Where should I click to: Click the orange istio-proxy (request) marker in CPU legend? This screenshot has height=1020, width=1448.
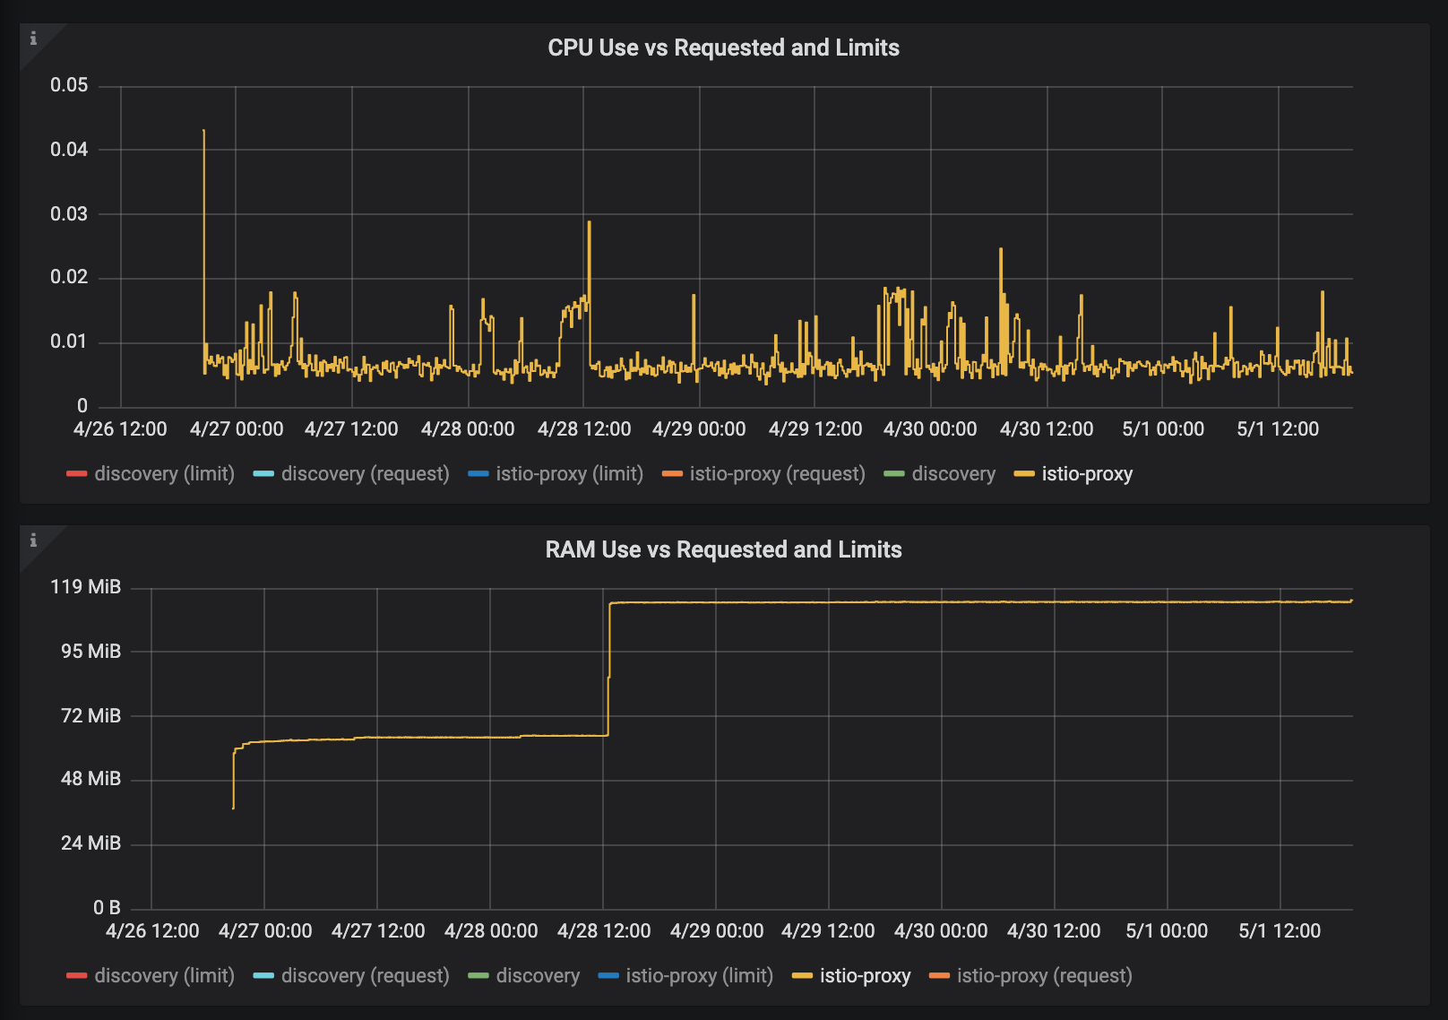671,473
